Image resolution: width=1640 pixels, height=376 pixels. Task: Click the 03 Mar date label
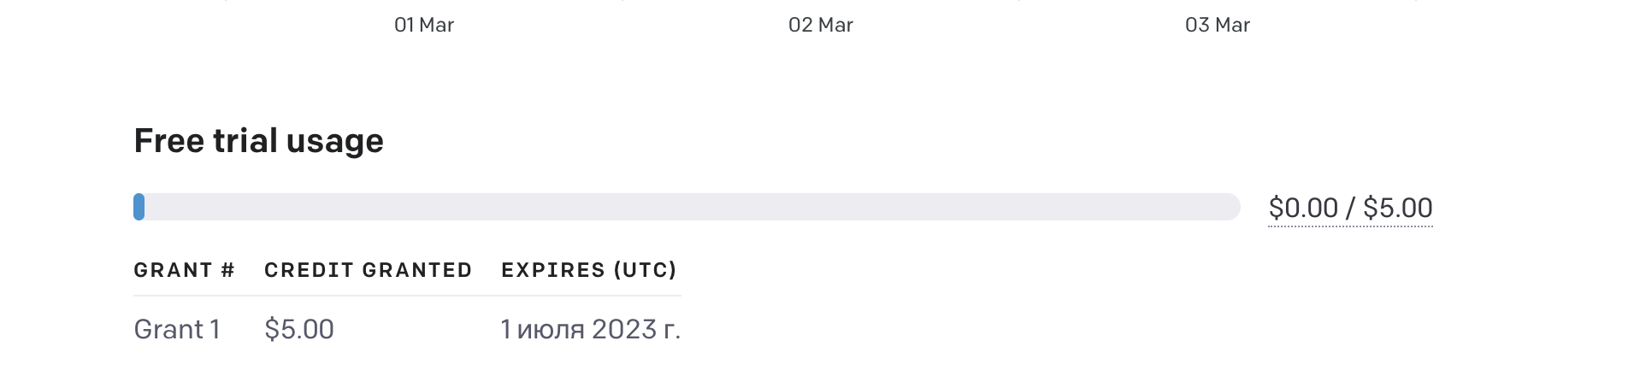(x=1217, y=25)
